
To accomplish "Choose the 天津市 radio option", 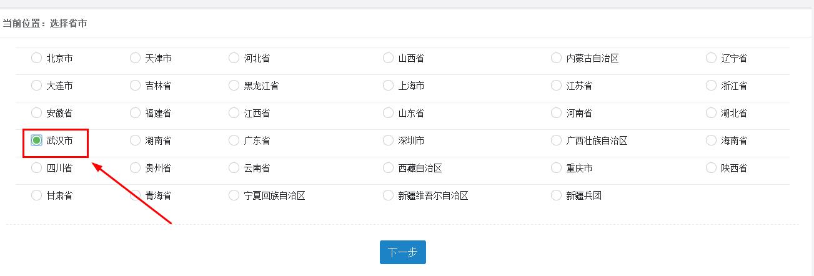I will coord(135,58).
